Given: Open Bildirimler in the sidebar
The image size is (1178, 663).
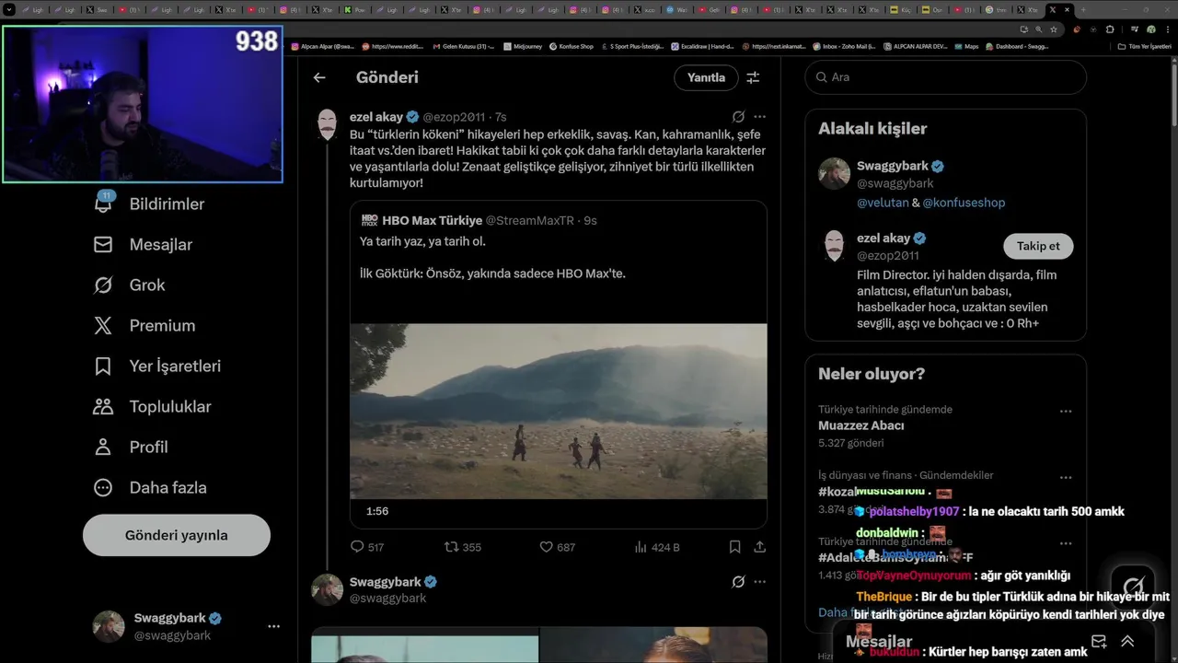Looking at the screenshot, I should coord(148,204).
